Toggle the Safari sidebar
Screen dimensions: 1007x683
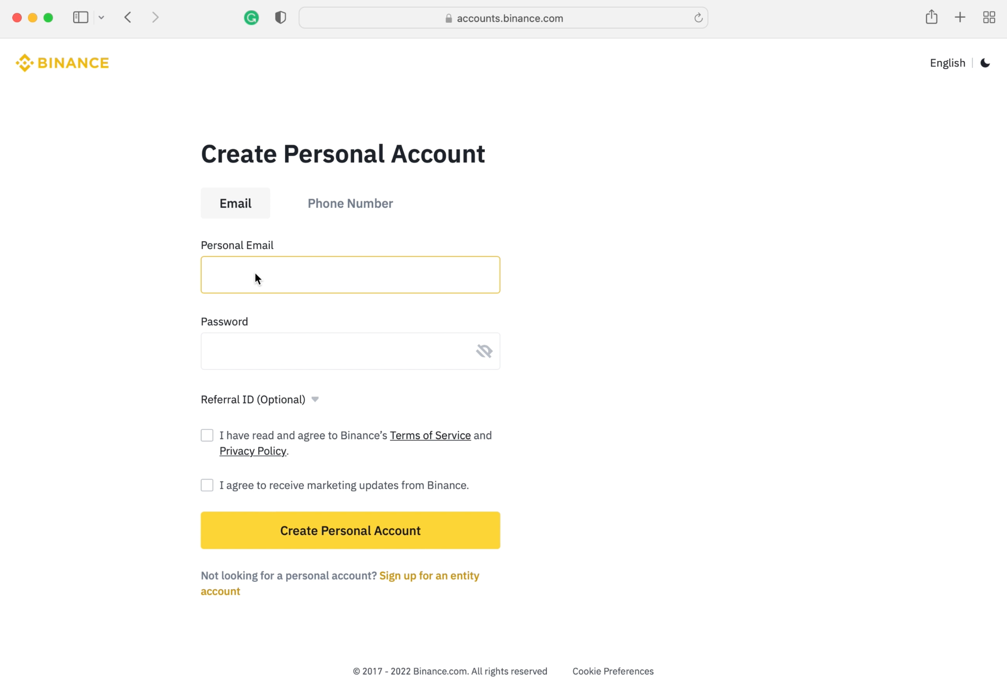(x=81, y=18)
